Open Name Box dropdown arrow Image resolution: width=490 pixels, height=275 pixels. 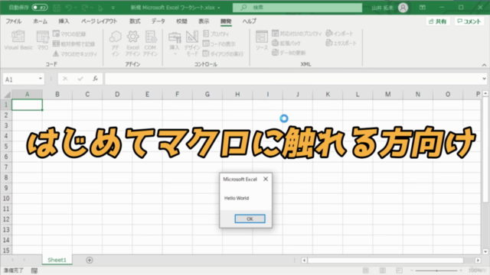[41, 79]
